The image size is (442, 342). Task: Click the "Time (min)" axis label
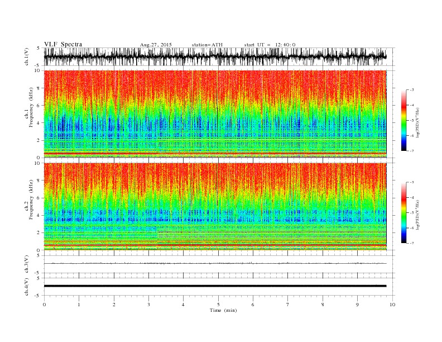click(x=223, y=310)
